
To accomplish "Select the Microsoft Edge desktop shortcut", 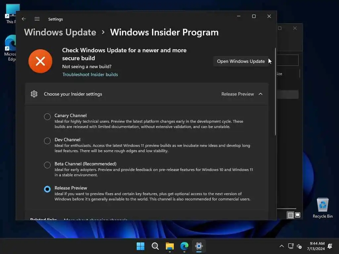I will (x=10, y=48).
